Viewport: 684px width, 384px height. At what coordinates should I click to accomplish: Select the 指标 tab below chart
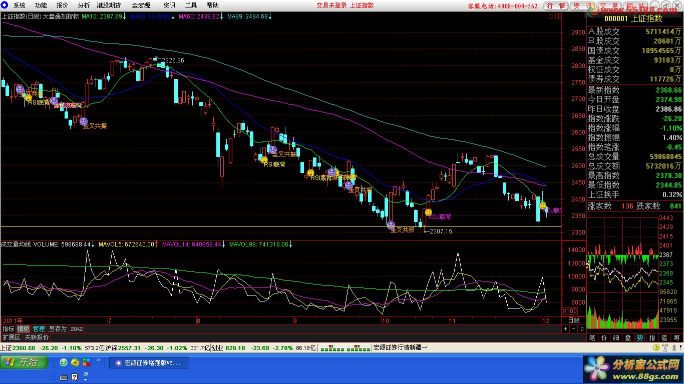pos(8,329)
